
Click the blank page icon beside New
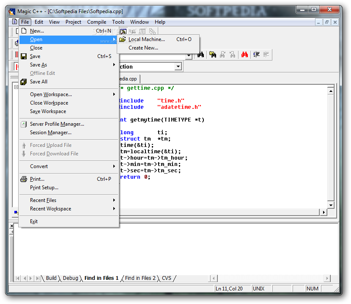[x=24, y=31]
